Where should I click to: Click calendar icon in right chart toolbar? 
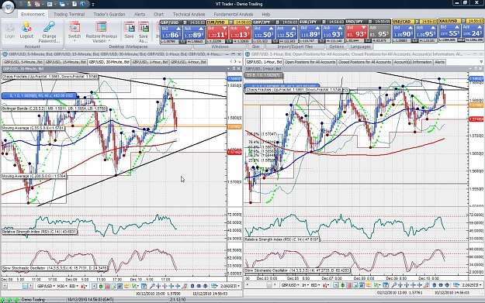tap(386, 286)
